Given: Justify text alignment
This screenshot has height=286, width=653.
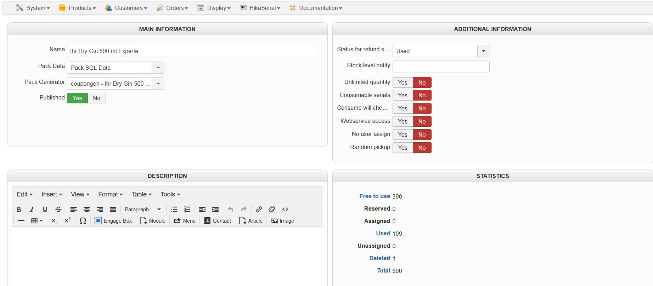Looking at the screenshot, I should 113,209.
